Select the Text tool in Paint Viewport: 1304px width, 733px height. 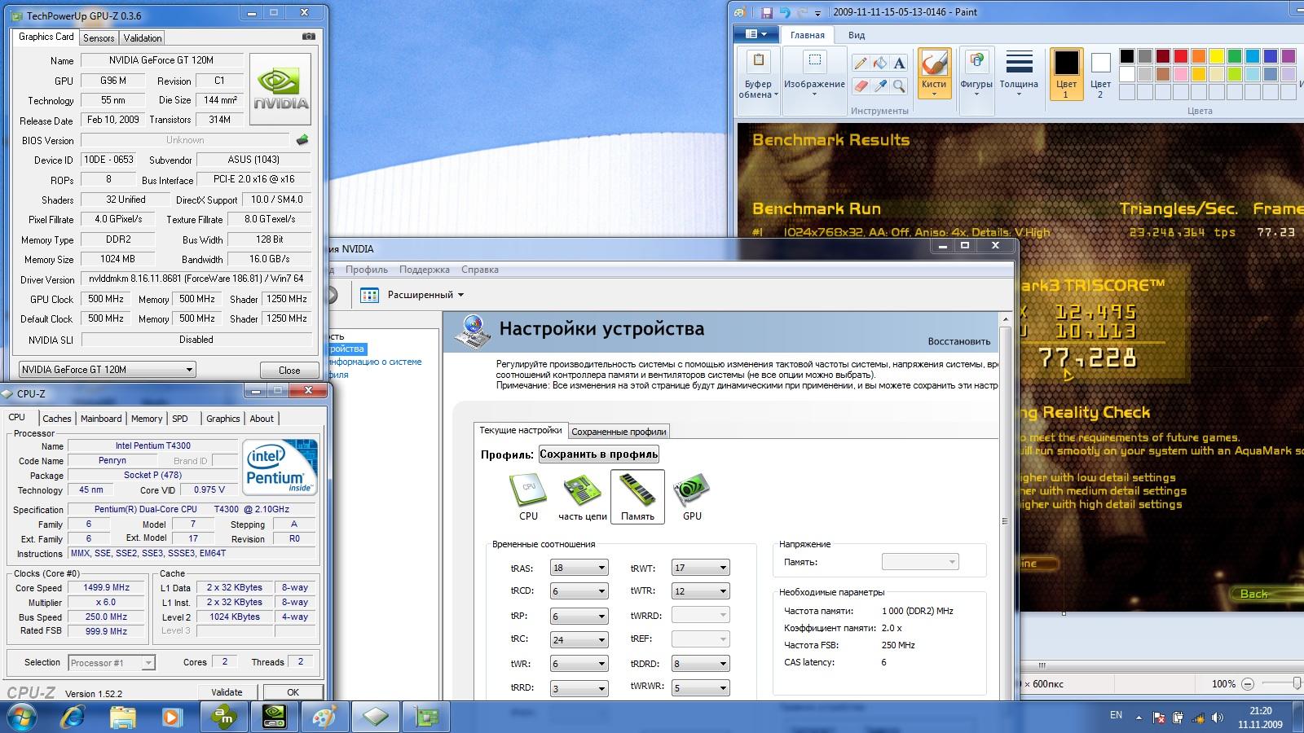tap(899, 63)
